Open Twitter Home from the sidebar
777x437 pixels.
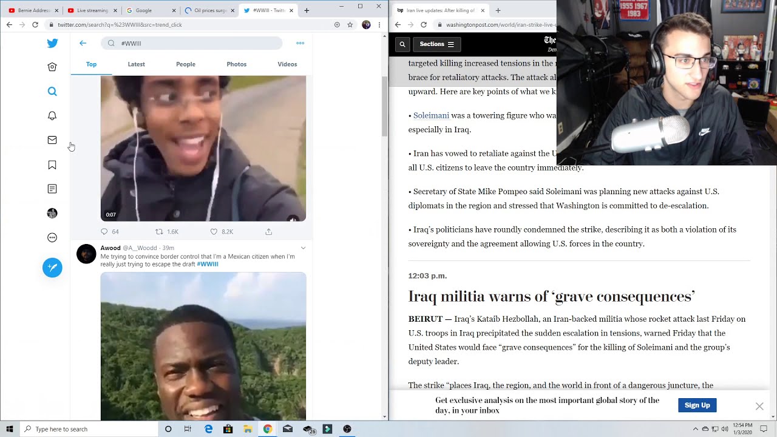[52, 67]
